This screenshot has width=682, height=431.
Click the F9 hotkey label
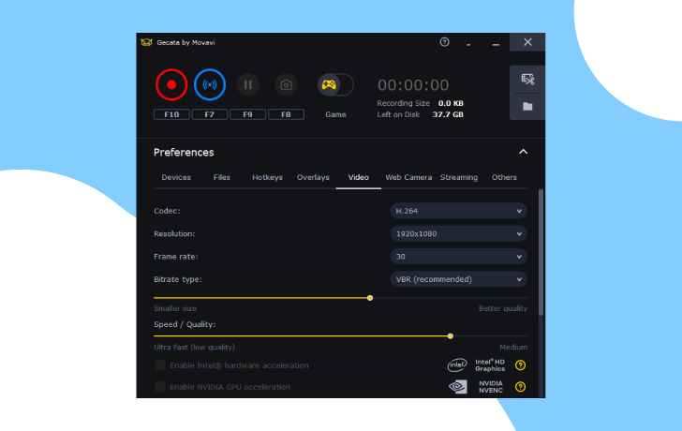248,114
